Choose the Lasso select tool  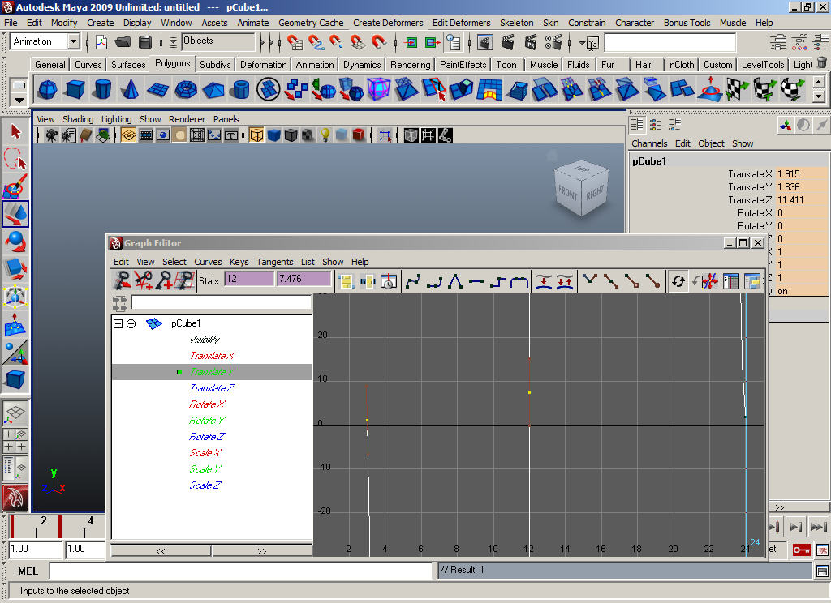[x=15, y=158]
